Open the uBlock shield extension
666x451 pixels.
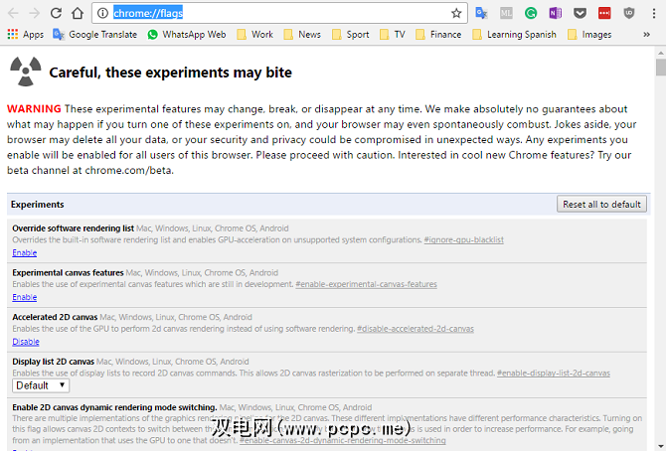[629, 13]
